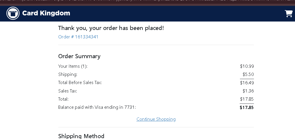The image size is (295, 139).
Task: Click the bold $17.85 balance paid amount
Action: point(246,108)
